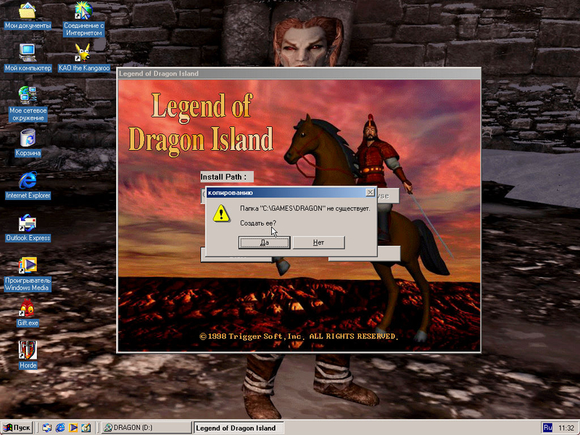Viewport: 580px width, 435px height.
Task: Launch Проигрыватель Windows Media shortcut
Action: click(x=27, y=274)
